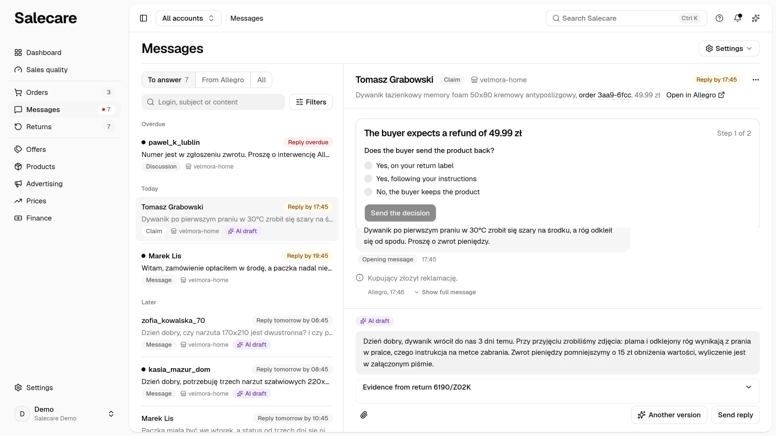The image size is (776, 436).
Task: Select 'Yes, following your instructions' option
Action: point(420,179)
